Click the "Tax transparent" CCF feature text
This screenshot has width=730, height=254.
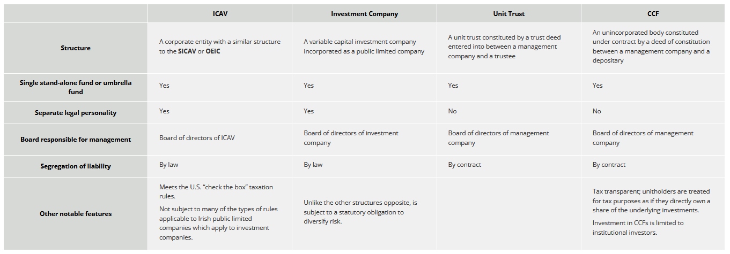(651, 201)
